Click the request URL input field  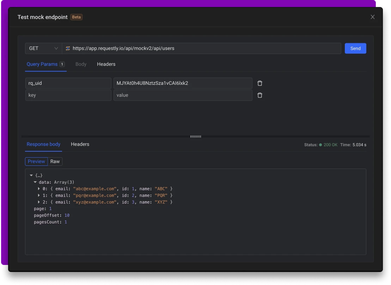205,49
